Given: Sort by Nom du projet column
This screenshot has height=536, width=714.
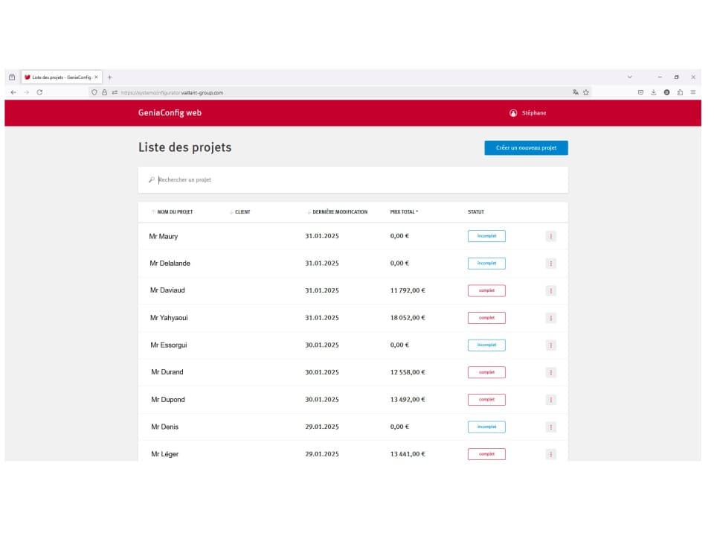Looking at the screenshot, I should pyautogui.click(x=174, y=212).
